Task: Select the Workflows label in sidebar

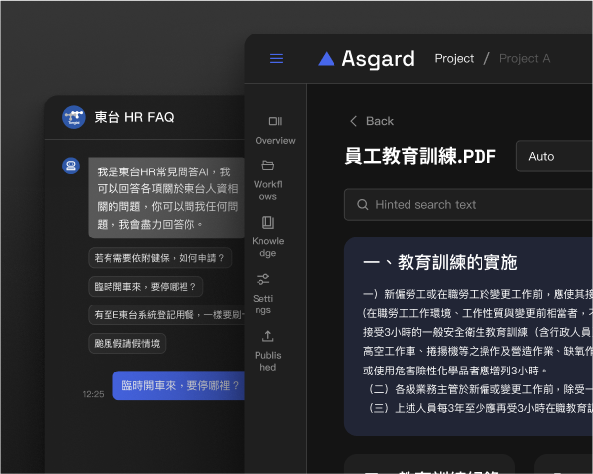Action: tap(268, 190)
